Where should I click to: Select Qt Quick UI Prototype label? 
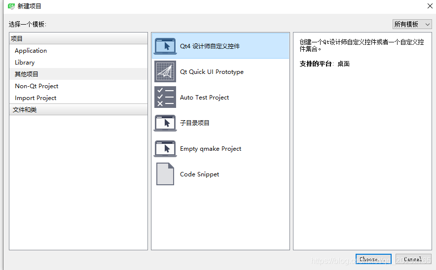pyautogui.click(x=212, y=71)
